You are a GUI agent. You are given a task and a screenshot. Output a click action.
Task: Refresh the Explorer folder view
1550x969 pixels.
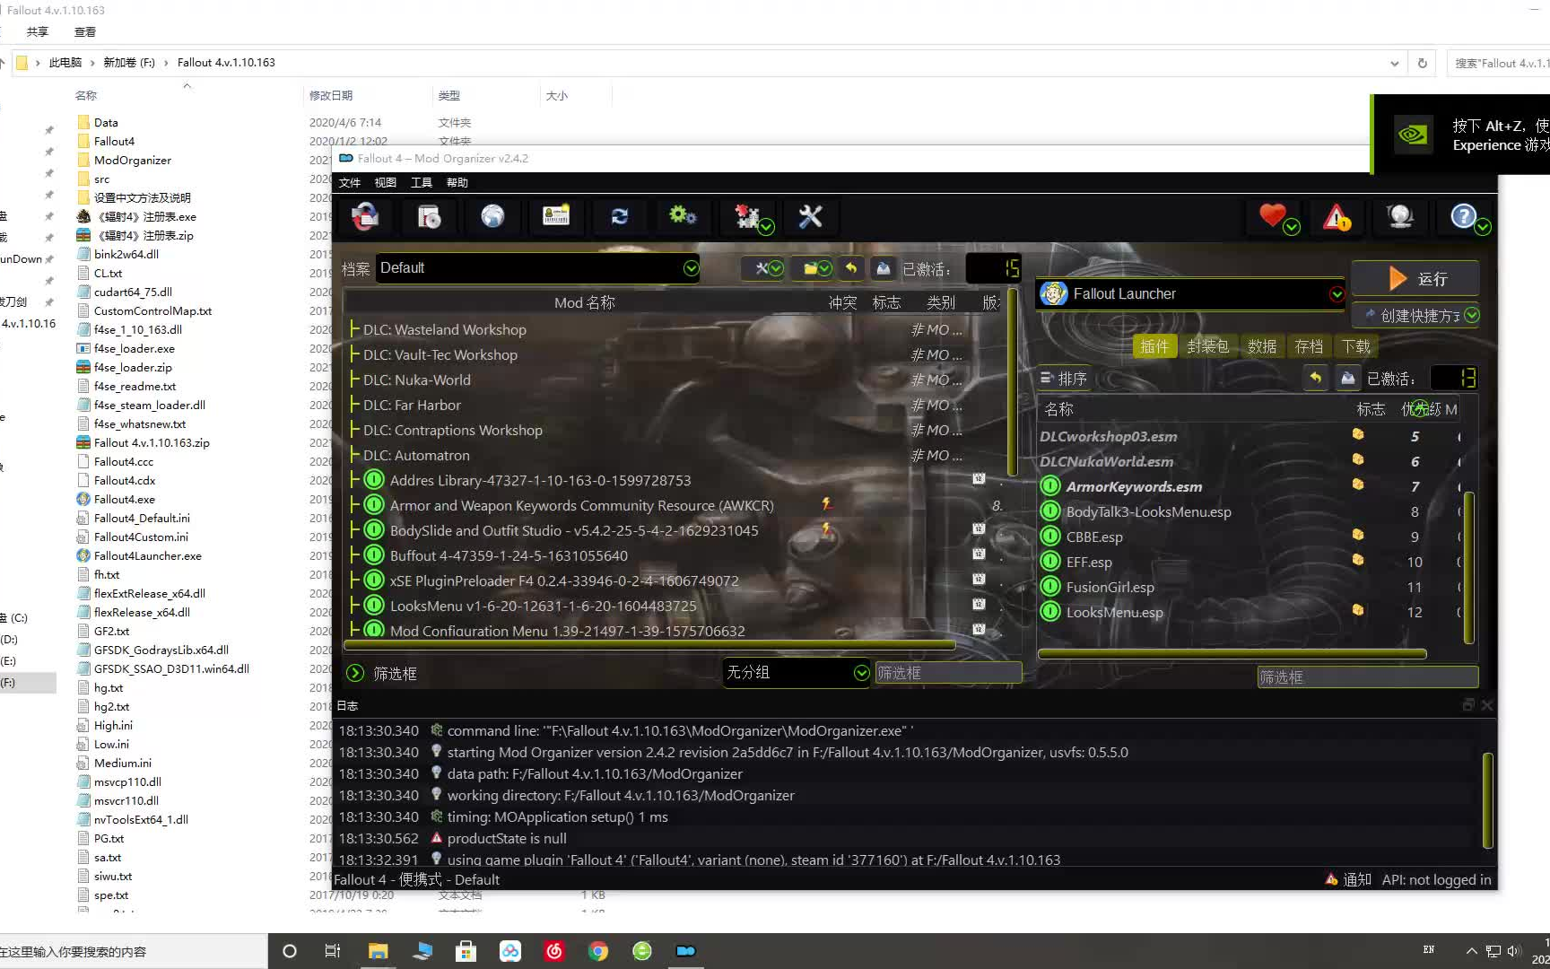tap(1422, 63)
